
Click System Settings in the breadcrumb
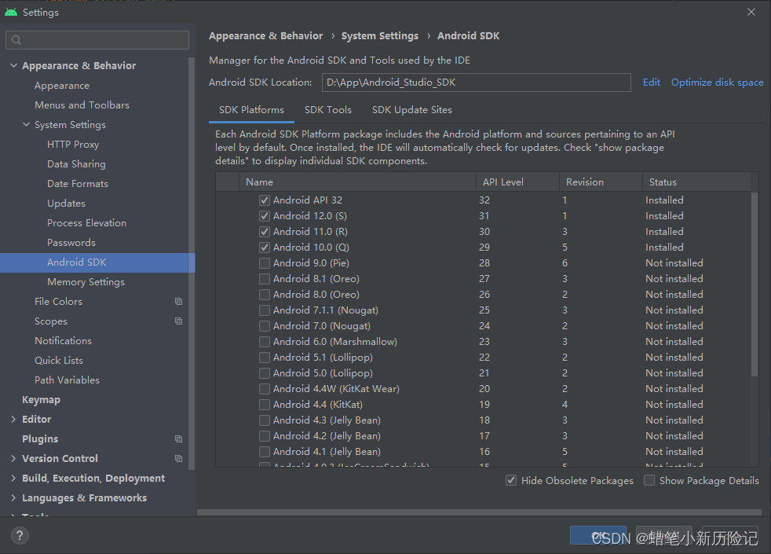coord(380,36)
